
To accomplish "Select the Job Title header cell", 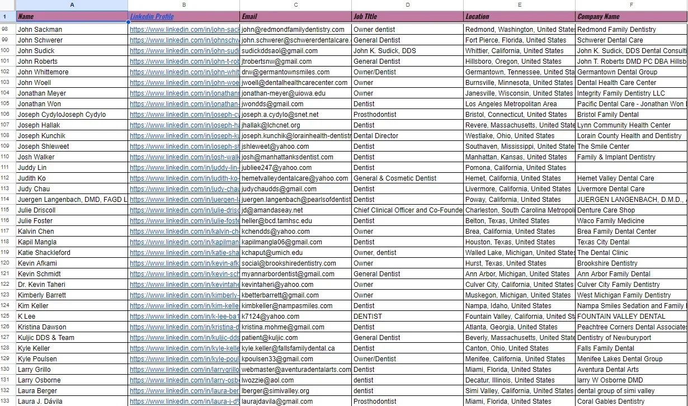I will pyautogui.click(x=407, y=16).
